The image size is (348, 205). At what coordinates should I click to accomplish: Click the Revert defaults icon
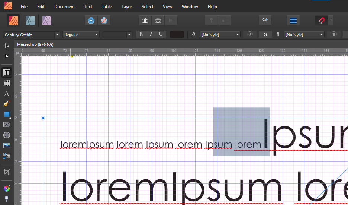[x=104, y=20]
